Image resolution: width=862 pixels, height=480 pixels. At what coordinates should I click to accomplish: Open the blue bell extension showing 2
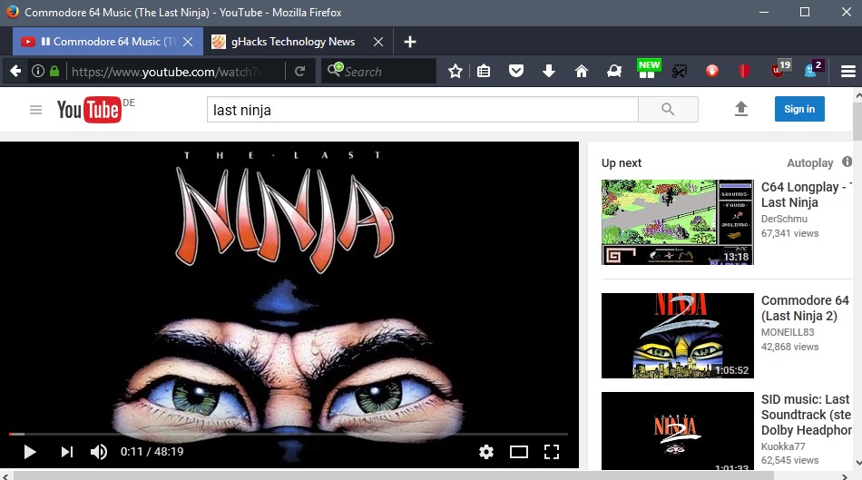point(814,69)
